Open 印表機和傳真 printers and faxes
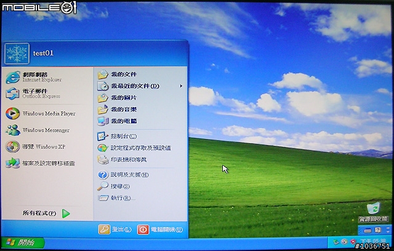The image size is (394, 251). point(122,159)
